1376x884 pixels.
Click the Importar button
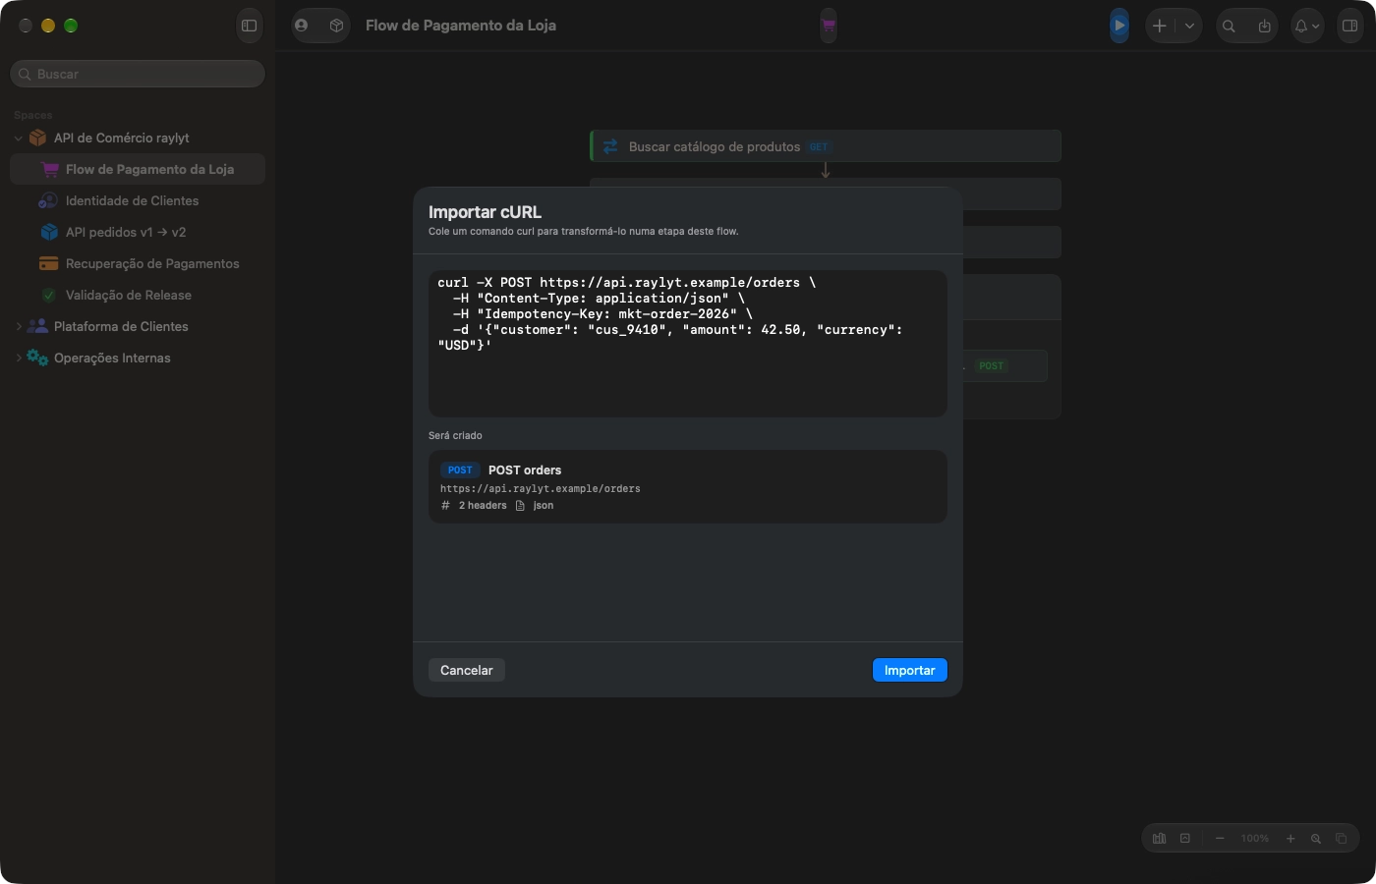(x=910, y=670)
